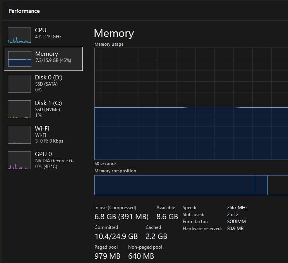The width and height of the screenshot is (288, 263).
Task: Click the Memory usage graph area
Action: pyautogui.click(x=191, y=104)
